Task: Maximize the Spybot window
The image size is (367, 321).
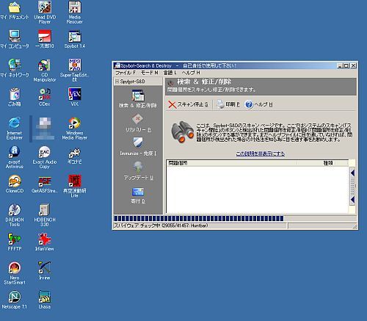Action: [346, 65]
